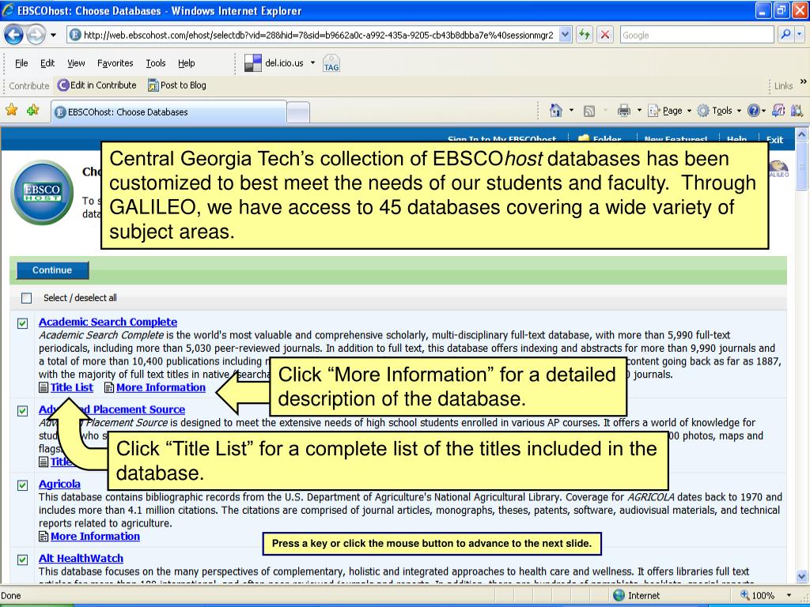Open the Favorites menu
The height and width of the screenshot is (607, 810).
[x=115, y=63]
